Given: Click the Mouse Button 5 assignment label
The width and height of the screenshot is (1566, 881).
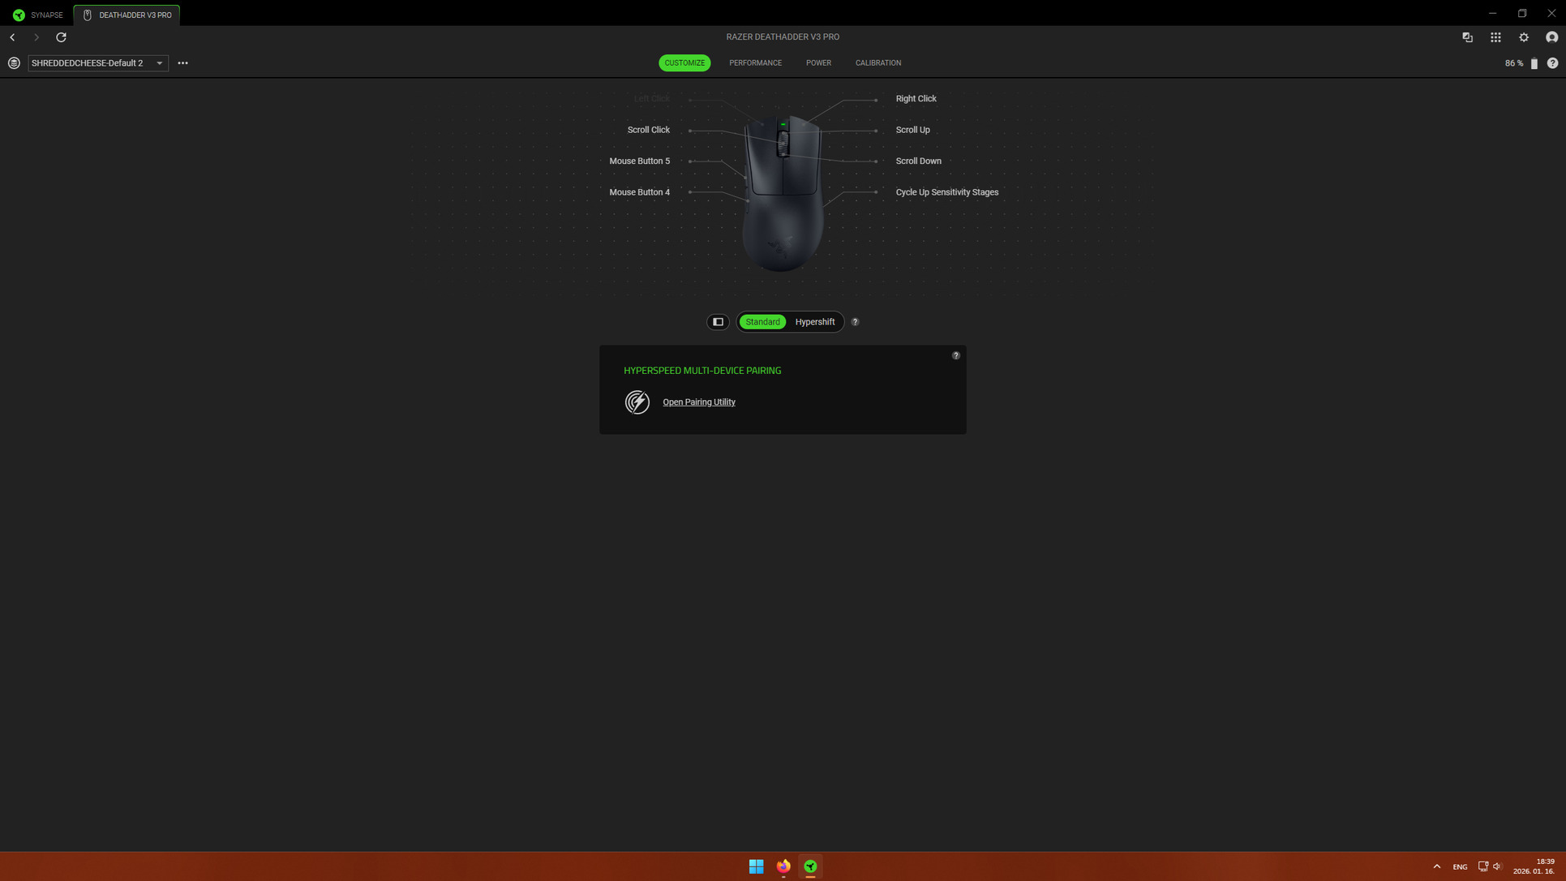Looking at the screenshot, I should 639,161.
